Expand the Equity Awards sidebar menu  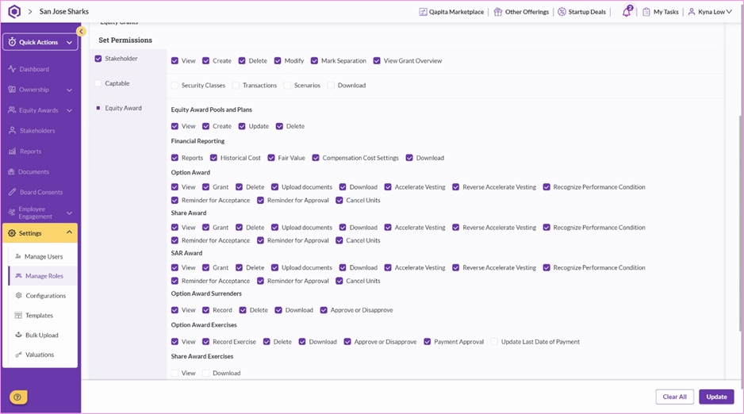(40, 110)
